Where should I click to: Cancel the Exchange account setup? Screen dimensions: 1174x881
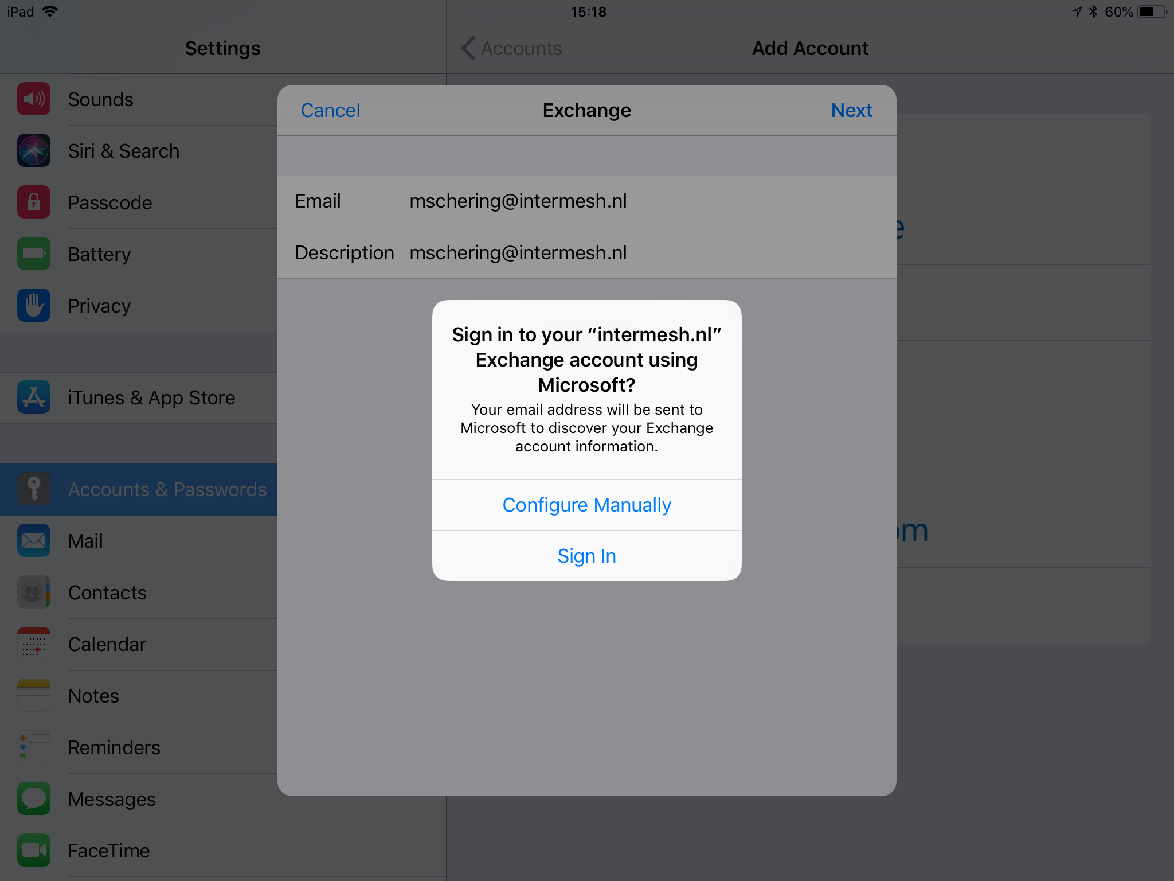click(x=330, y=110)
